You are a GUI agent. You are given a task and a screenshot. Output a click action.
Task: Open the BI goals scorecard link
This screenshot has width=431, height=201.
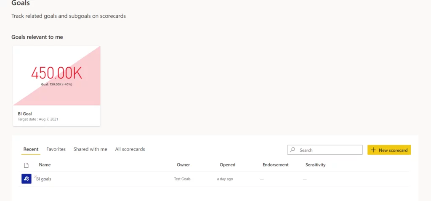coord(44,179)
